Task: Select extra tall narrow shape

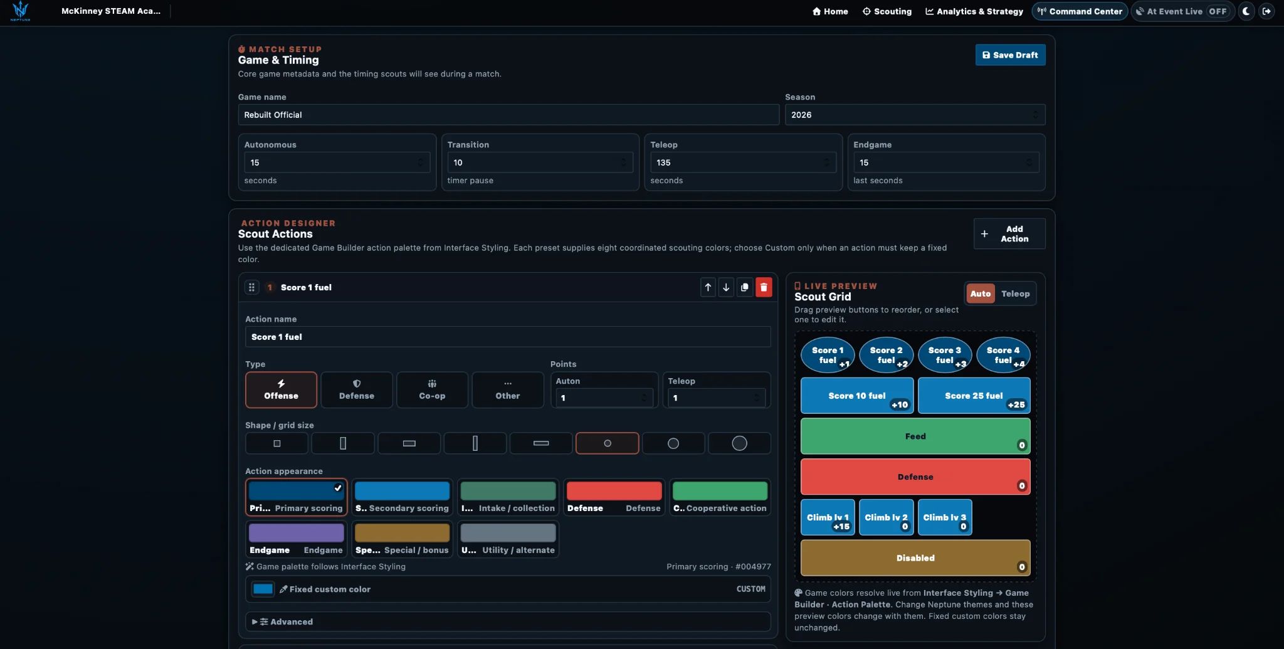Action: (x=475, y=443)
